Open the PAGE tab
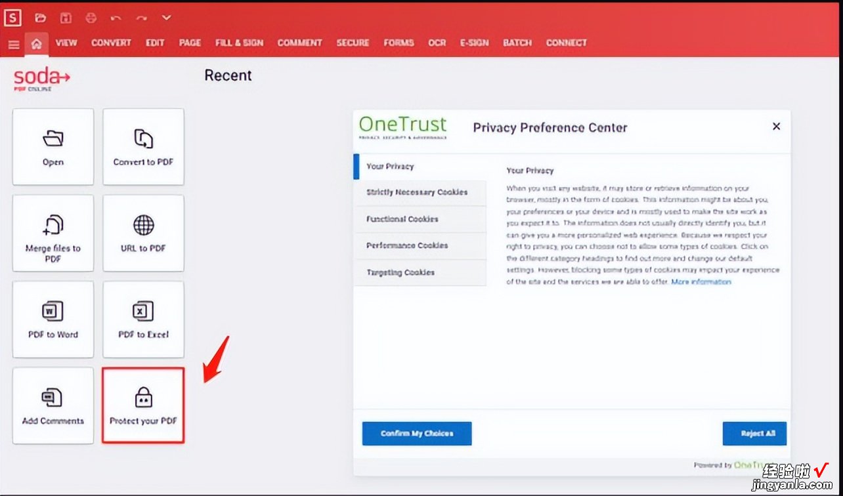843x496 pixels. coord(190,43)
